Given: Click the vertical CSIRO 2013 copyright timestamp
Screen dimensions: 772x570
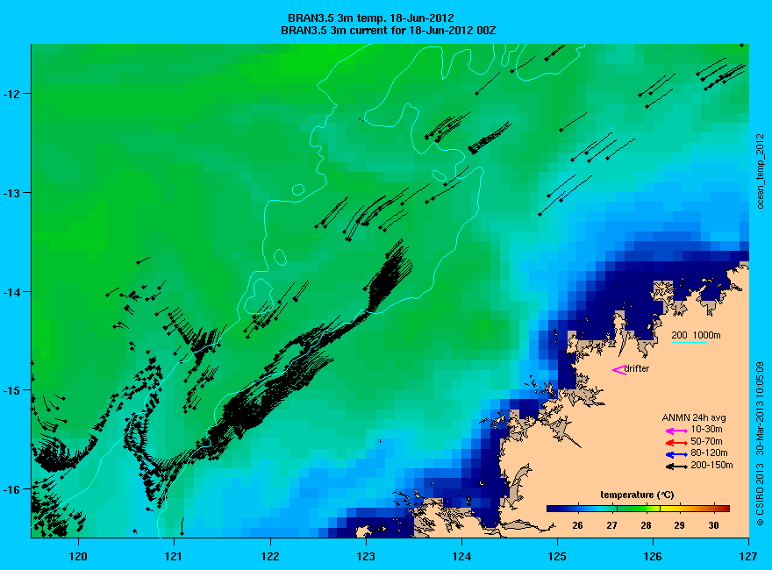Looking at the screenshot, I should [x=761, y=444].
